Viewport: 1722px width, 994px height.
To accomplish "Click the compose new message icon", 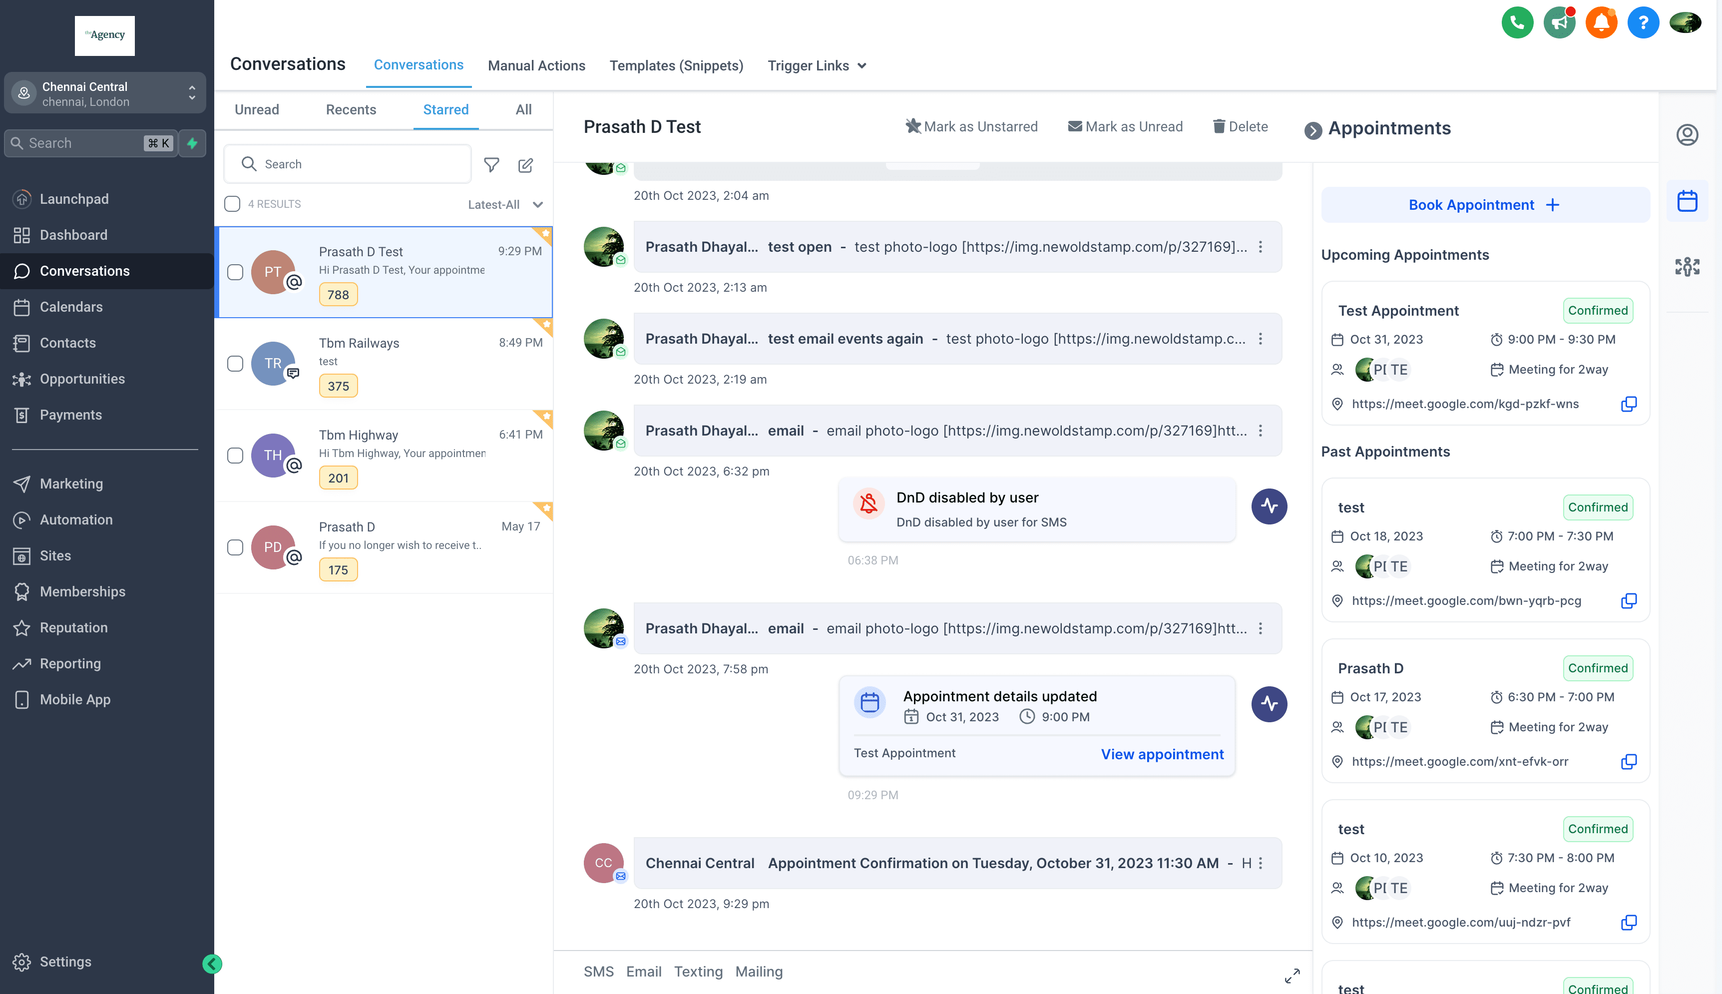I will [525, 164].
